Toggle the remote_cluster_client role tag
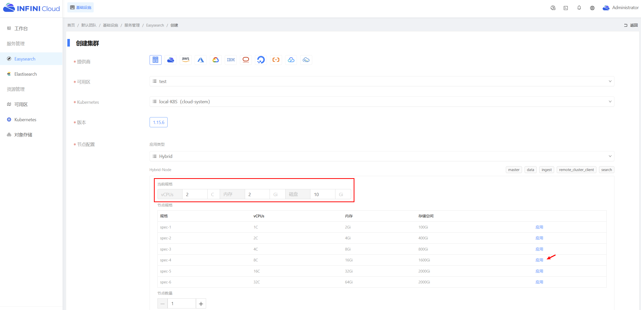This screenshot has width=641, height=310. [576, 170]
